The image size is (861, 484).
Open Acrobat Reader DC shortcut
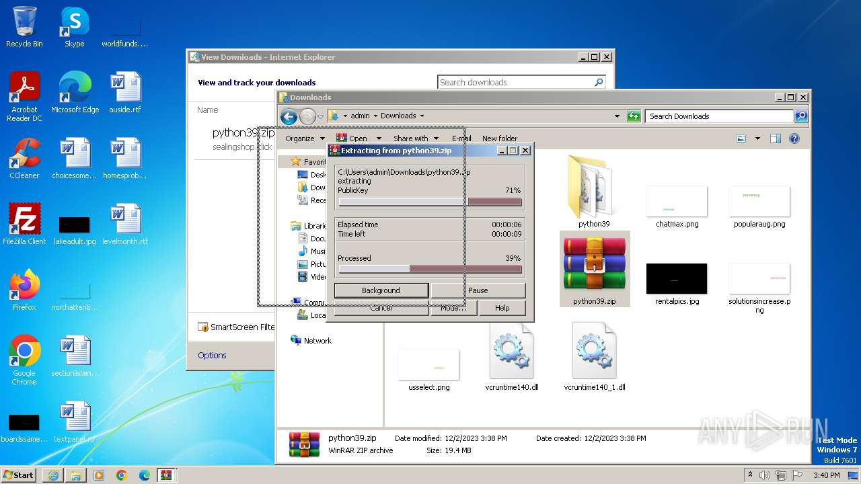tap(24, 96)
